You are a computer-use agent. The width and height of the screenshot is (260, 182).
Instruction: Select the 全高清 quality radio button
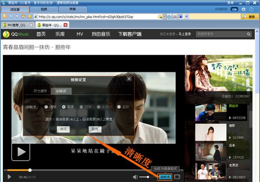(x=99, y=107)
